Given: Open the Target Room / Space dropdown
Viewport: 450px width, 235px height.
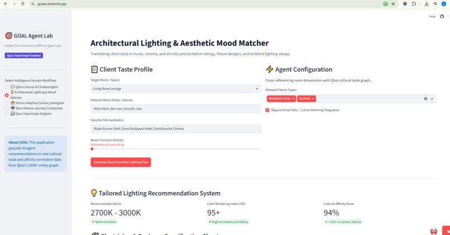Looking at the screenshot, I should pyautogui.click(x=176, y=89).
